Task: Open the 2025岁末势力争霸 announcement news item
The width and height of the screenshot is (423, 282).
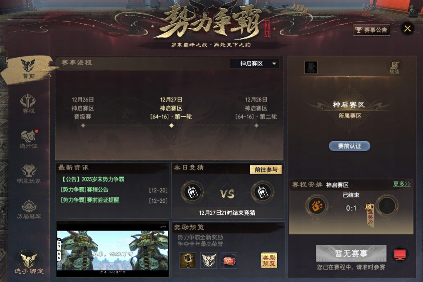Action: click(x=93, y=179)
